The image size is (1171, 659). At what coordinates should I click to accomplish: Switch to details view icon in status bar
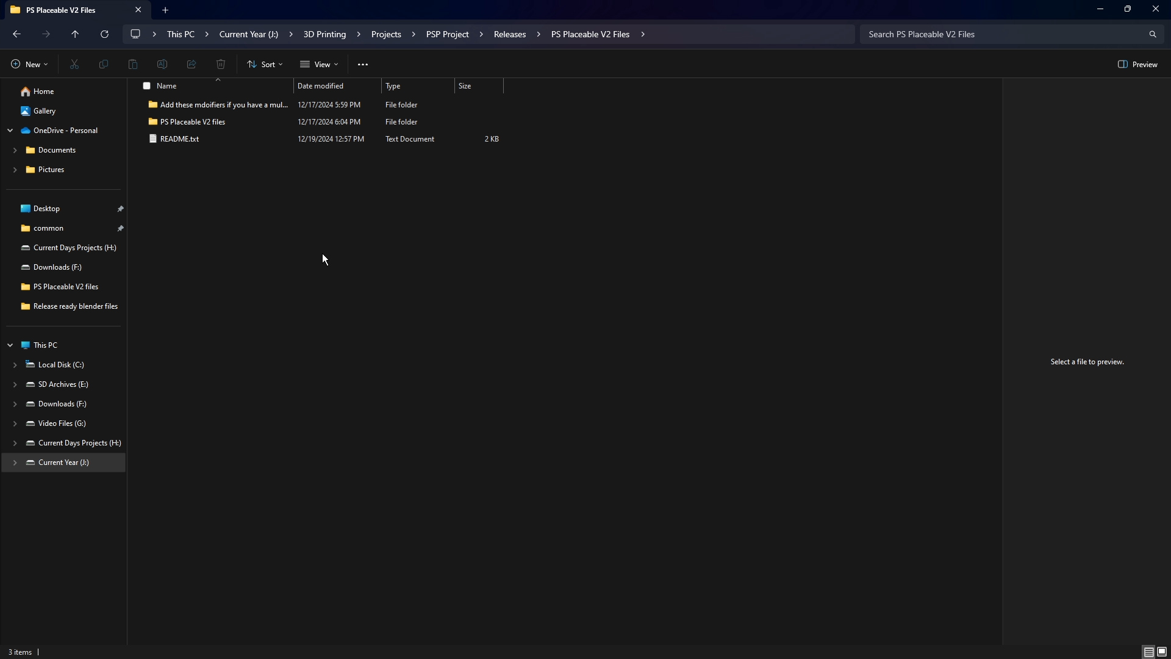point(1148,652)
